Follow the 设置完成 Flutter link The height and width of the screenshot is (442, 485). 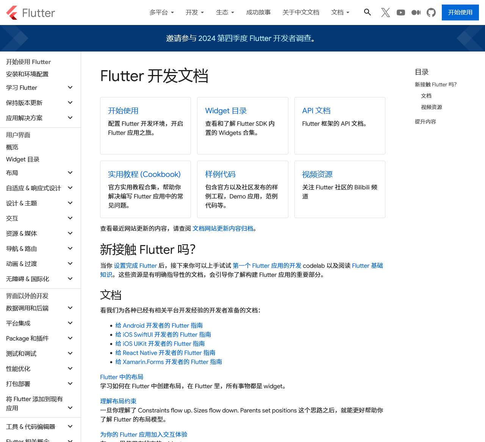135,266
